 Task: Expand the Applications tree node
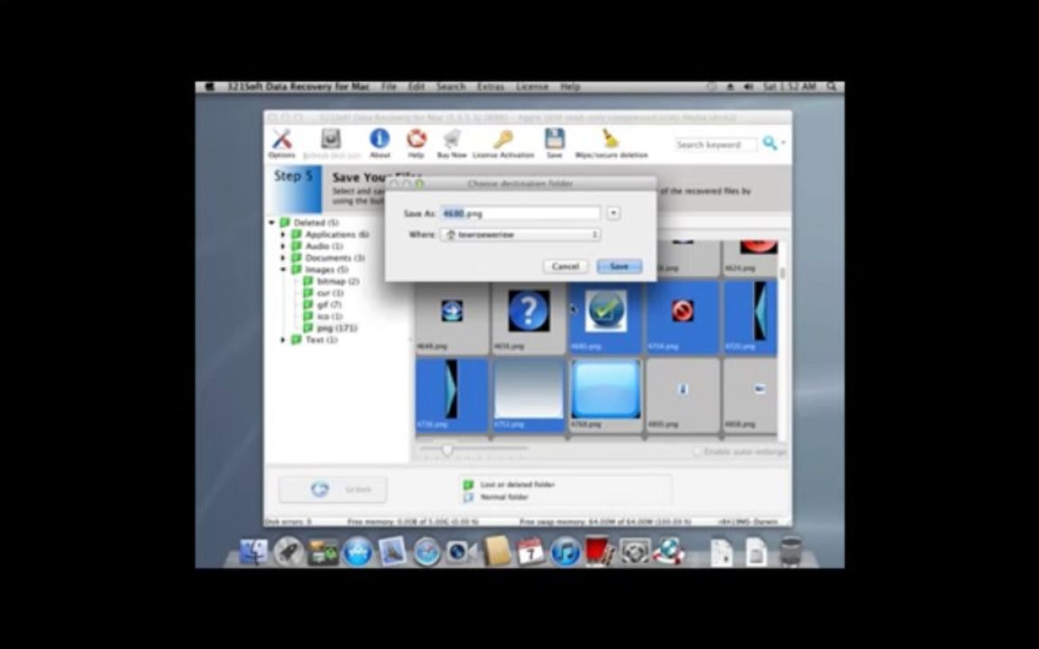(283, 234)
